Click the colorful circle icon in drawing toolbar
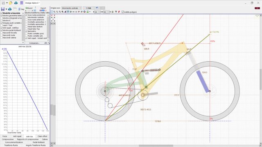This screenshot has width=262, height=147. tap(84, 12)
